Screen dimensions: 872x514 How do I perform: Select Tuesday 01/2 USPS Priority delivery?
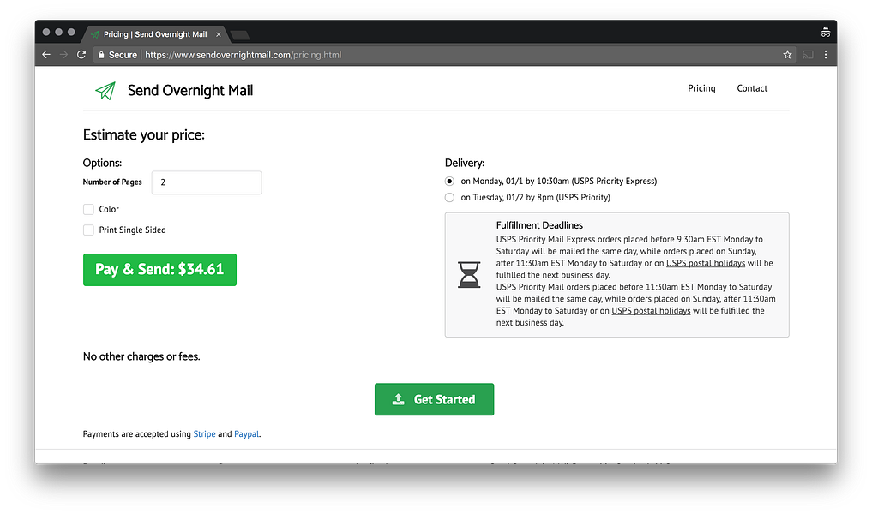[x=449, y=198]
